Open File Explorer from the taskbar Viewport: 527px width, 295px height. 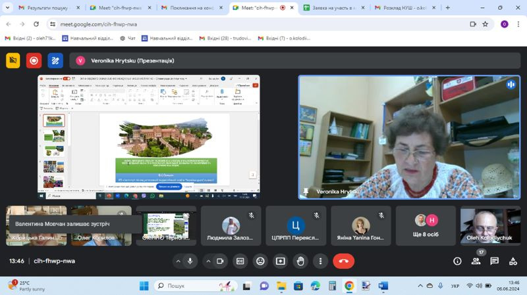click(x=281, y=286)
